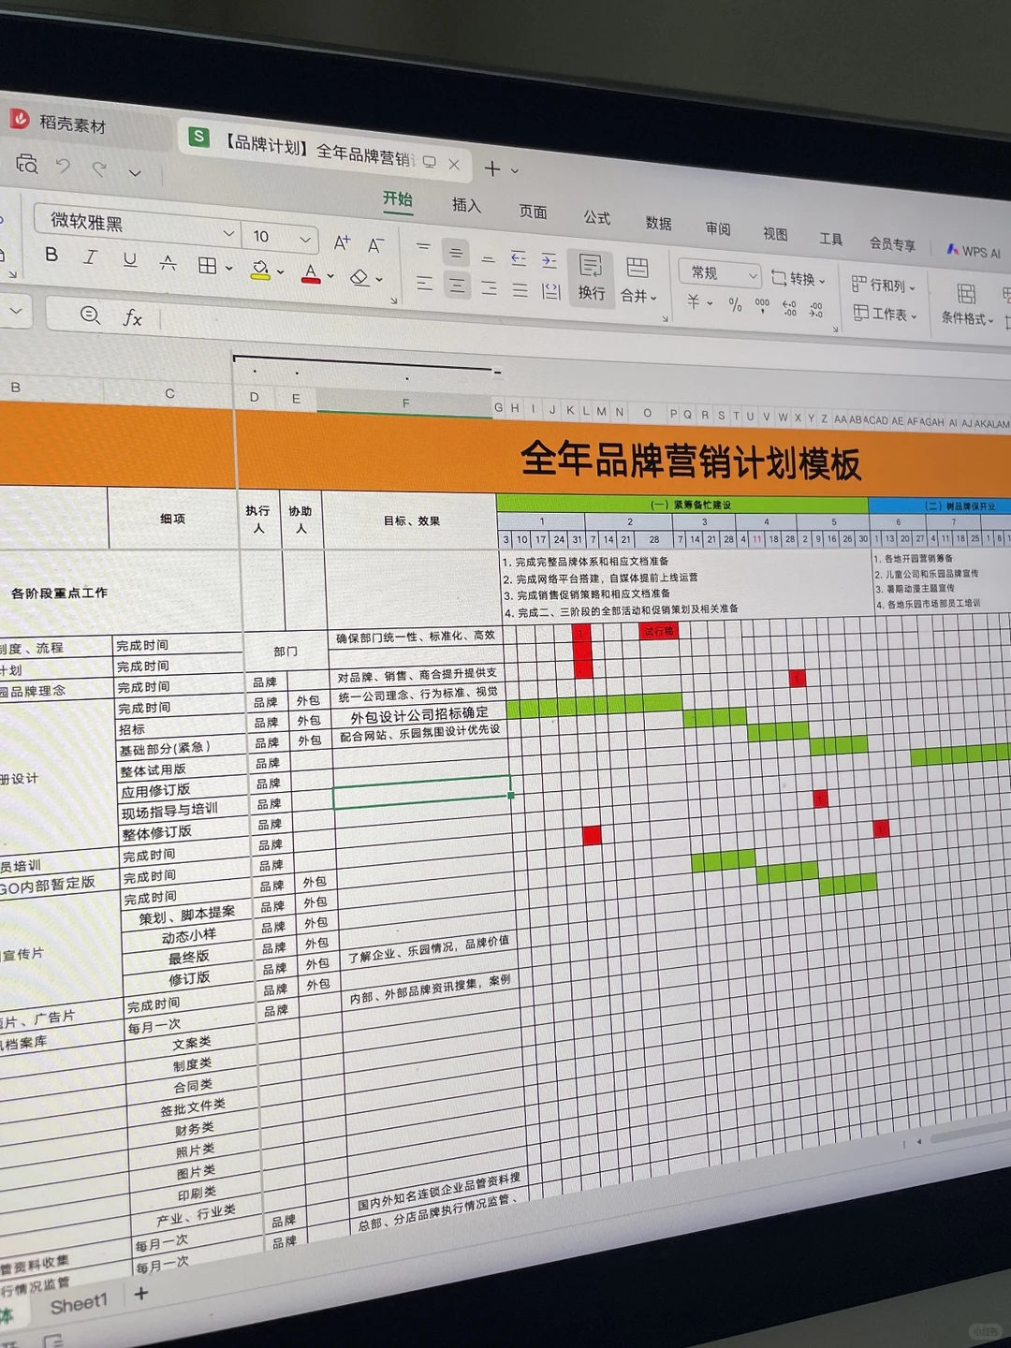Image resolution: width=1011 pixels, height=1348 pixels.
Task: Toggle underline formatting
Action: point(129,258)
